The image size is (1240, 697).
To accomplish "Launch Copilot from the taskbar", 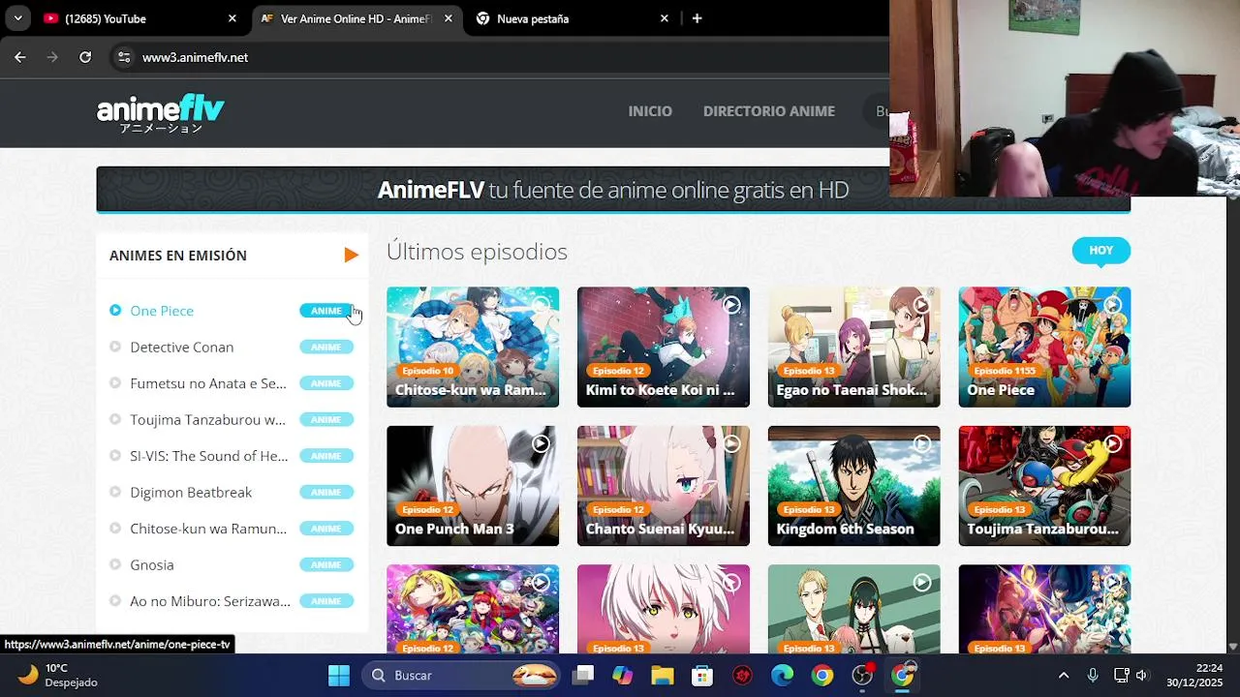I will (x=622, y=675).
